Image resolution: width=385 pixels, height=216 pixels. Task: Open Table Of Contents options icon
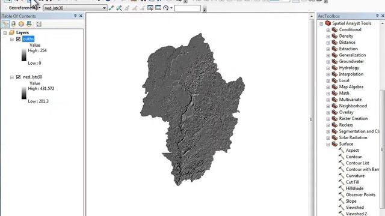38,24
